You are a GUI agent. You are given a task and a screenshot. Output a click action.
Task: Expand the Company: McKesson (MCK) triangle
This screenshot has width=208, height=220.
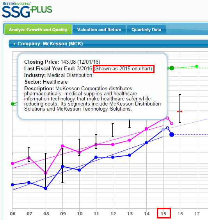tap(14, 44)
